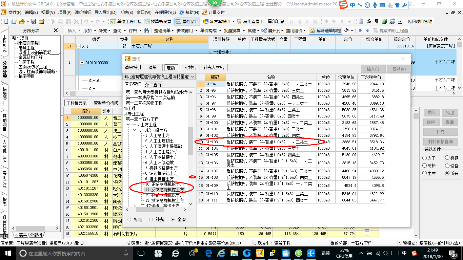
Task: Click the Open folder icon in toolbar
Action: pos(22,21)
